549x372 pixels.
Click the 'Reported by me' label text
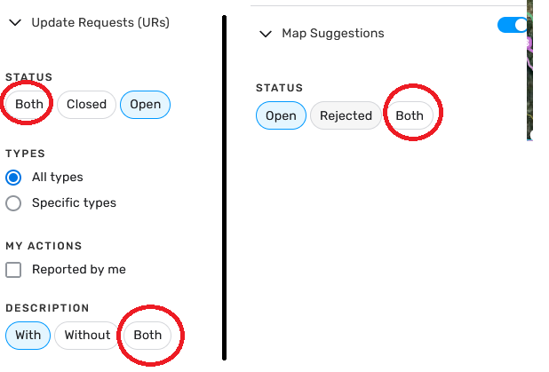coord(79,270)
